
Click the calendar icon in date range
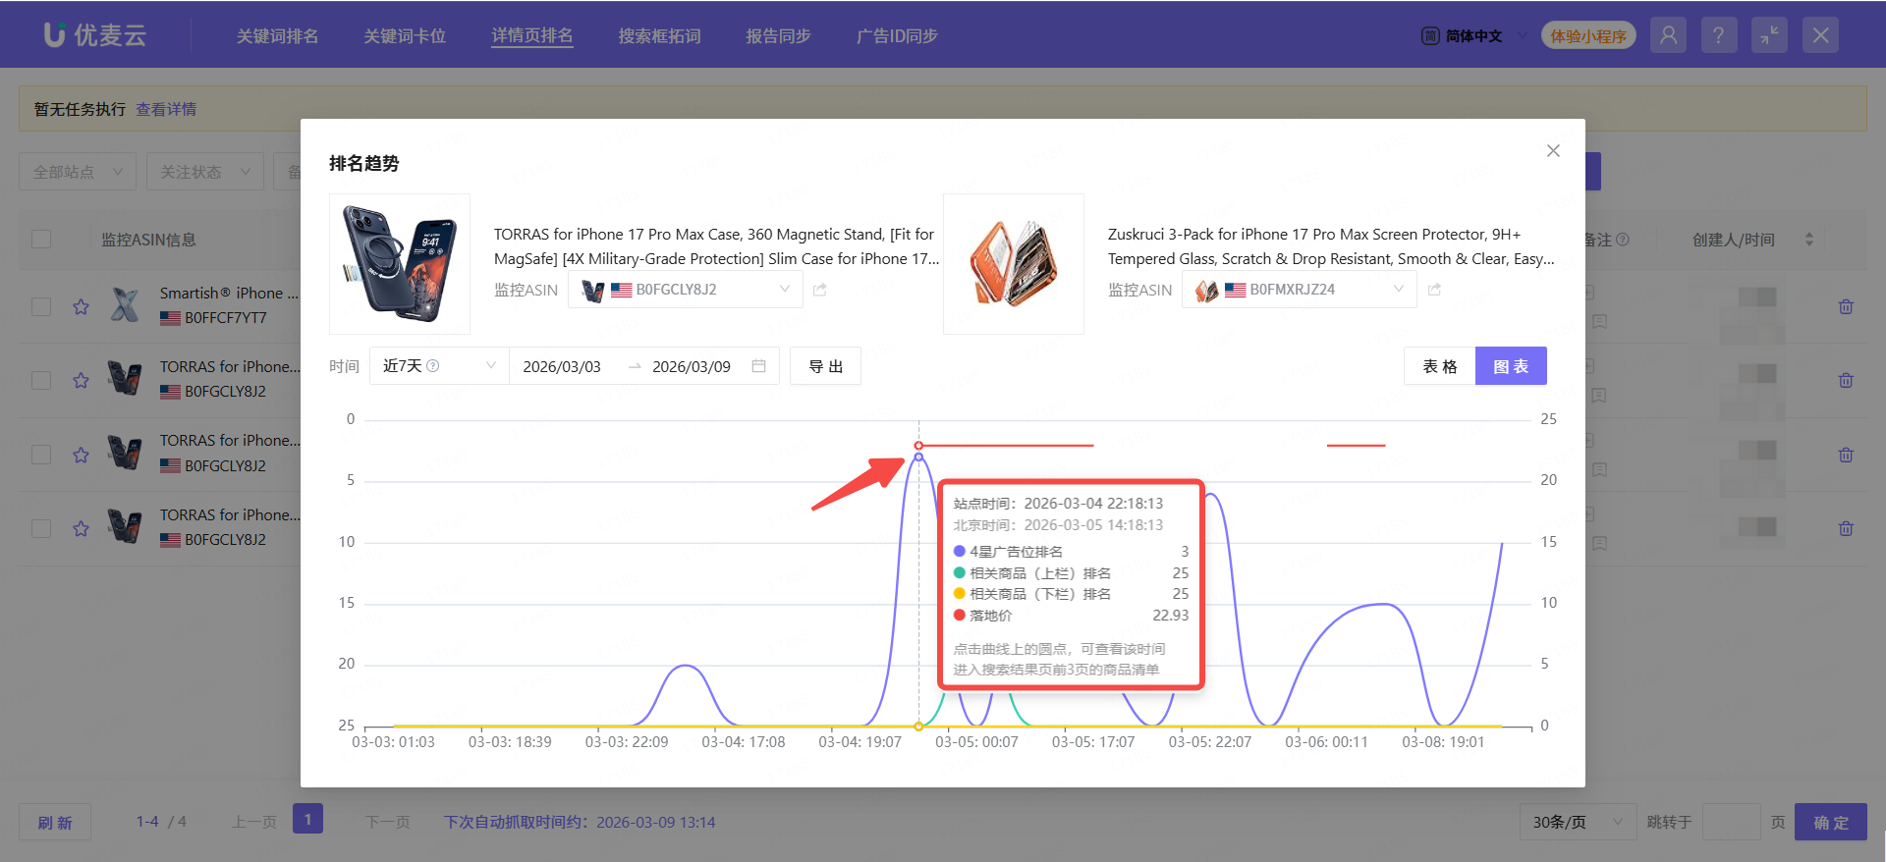tap(758, 366)
